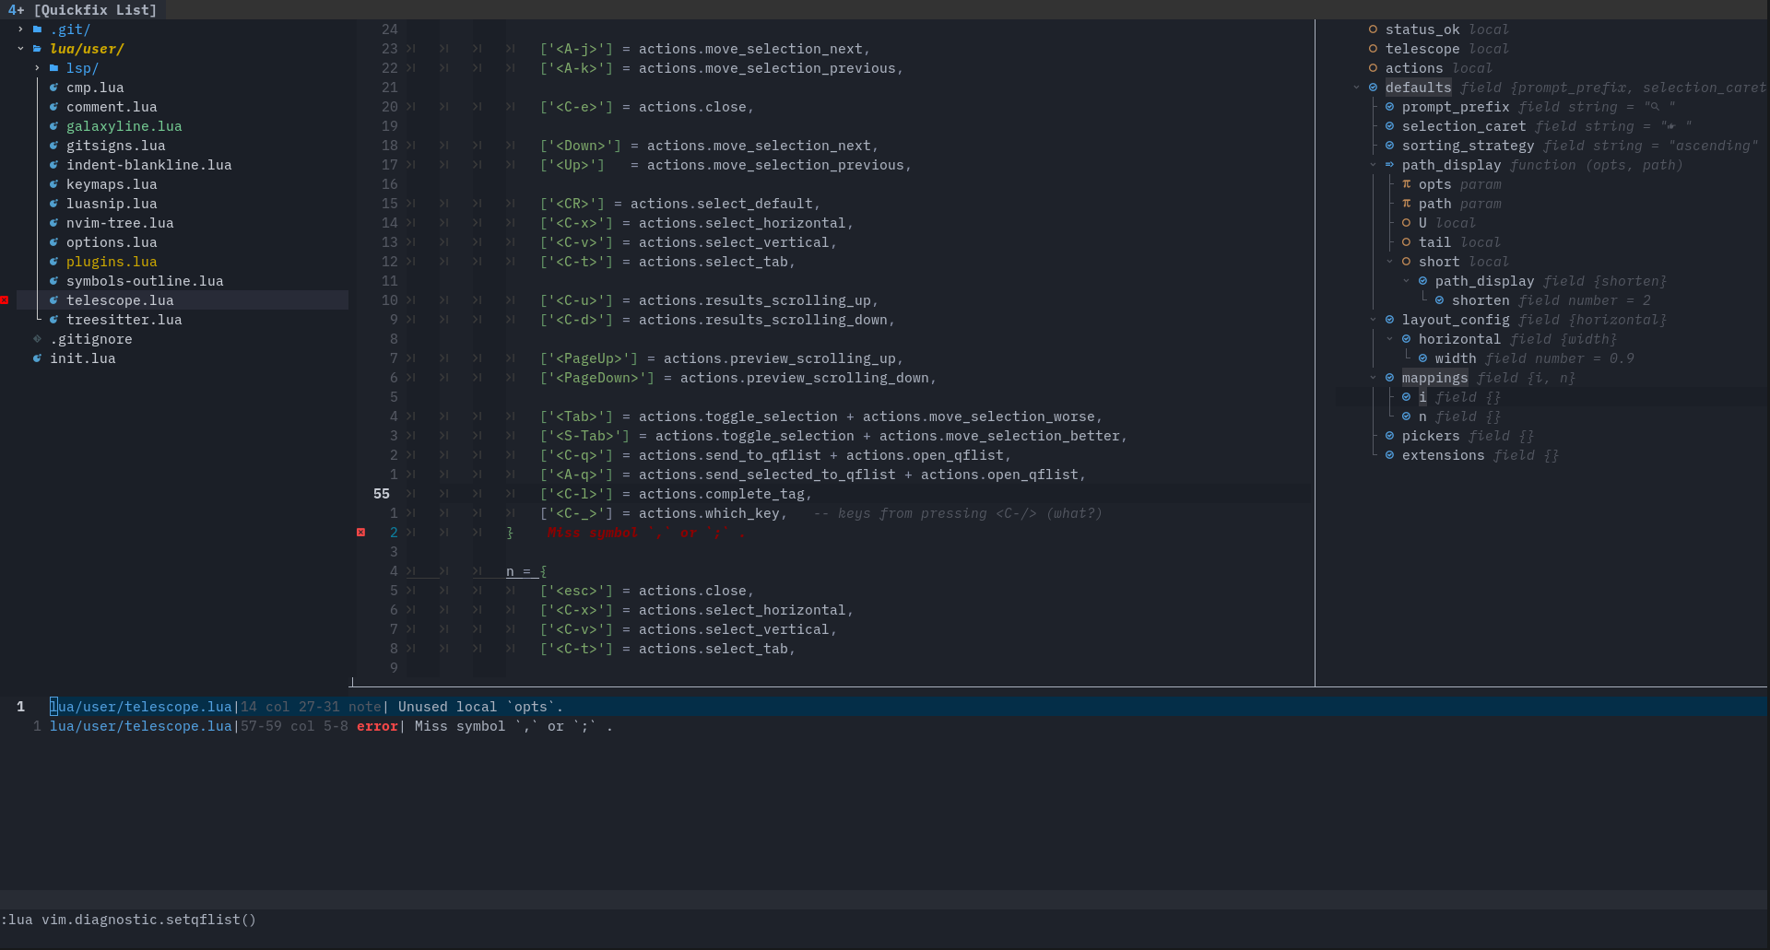Select the Quickfix List tab label

pos(95,10)
